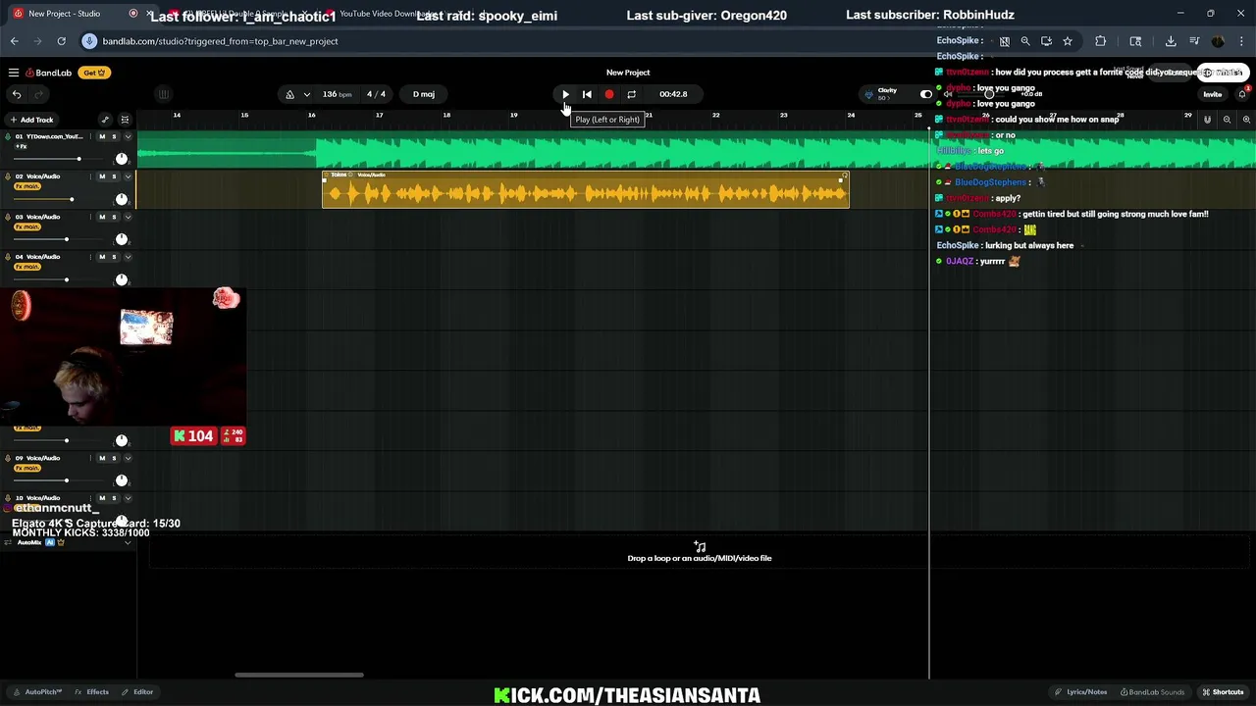This screenshot has width=1256, height=706.
Task: Solo track 02 Voice/Audio
Action: coord(114,176)
